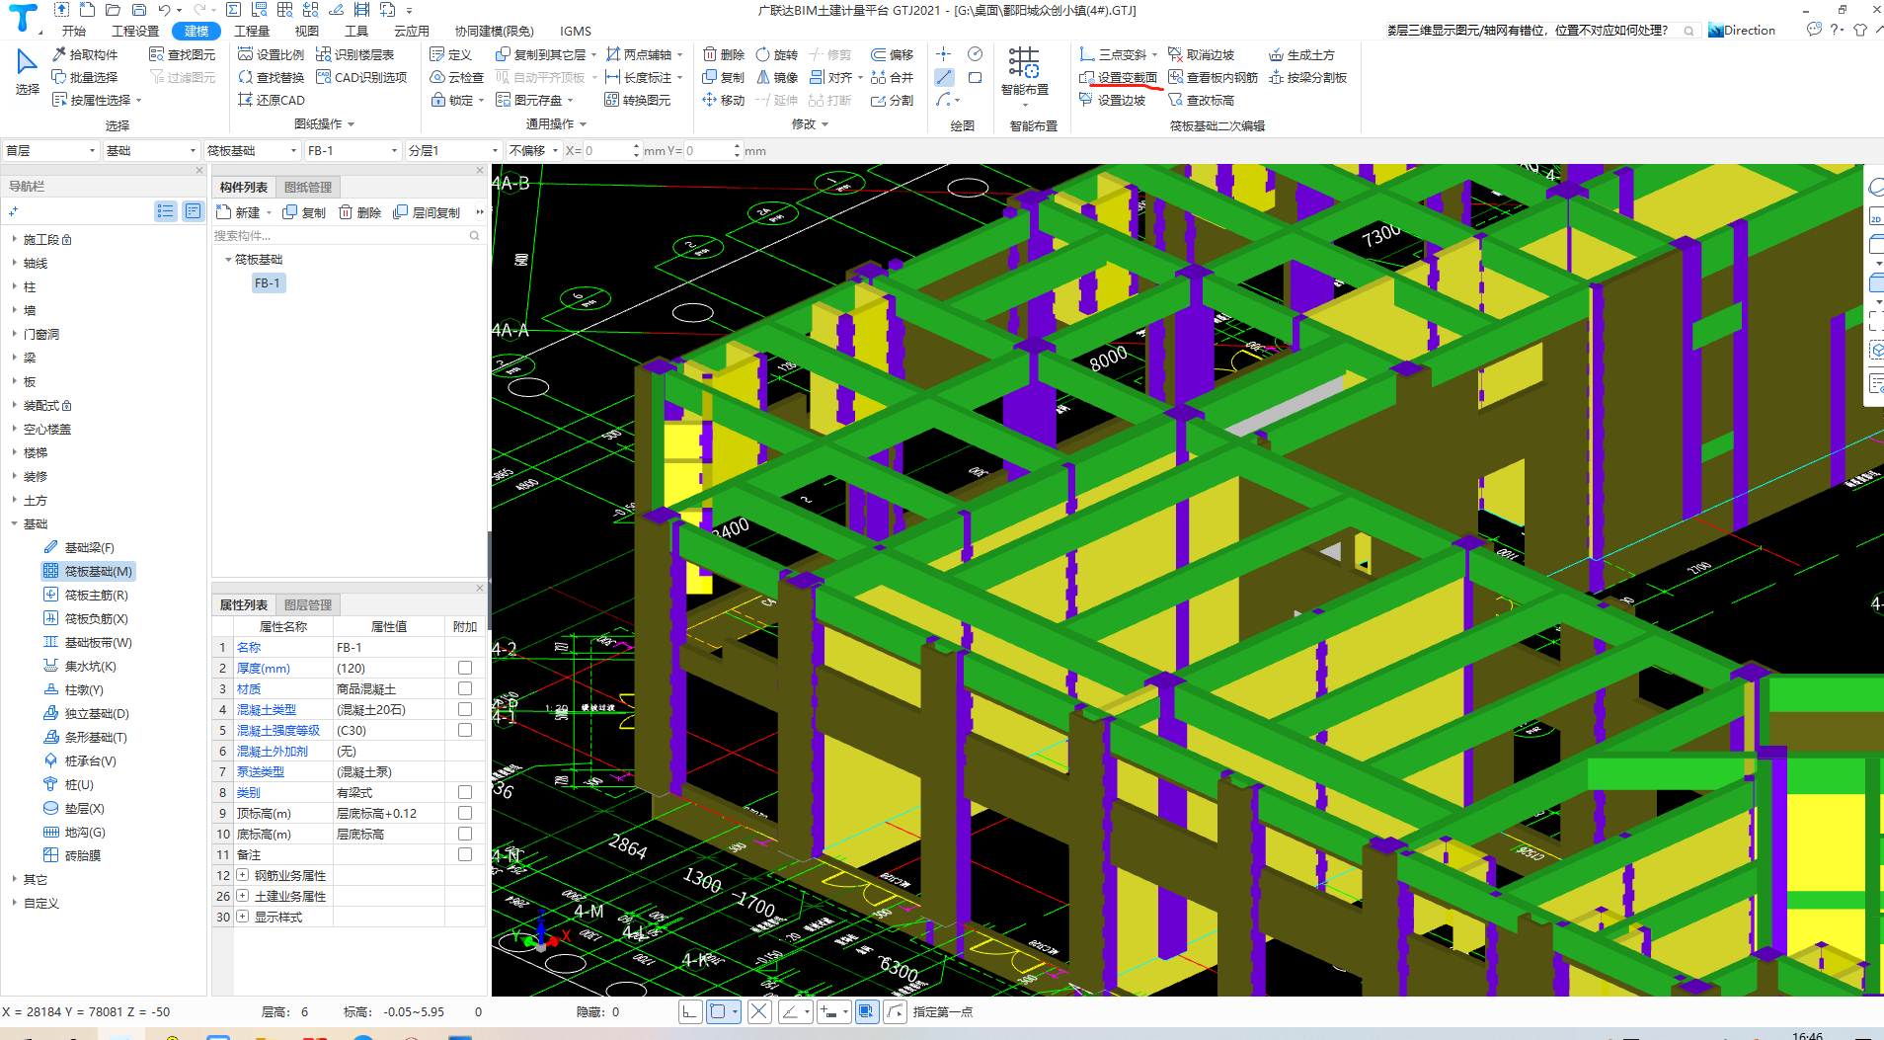
Task: Open the 分层1 layer dropdown
Action: point(453,150)
